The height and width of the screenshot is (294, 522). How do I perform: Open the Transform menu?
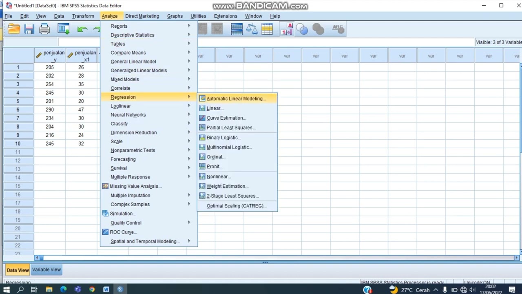click(x=83, y=16)
